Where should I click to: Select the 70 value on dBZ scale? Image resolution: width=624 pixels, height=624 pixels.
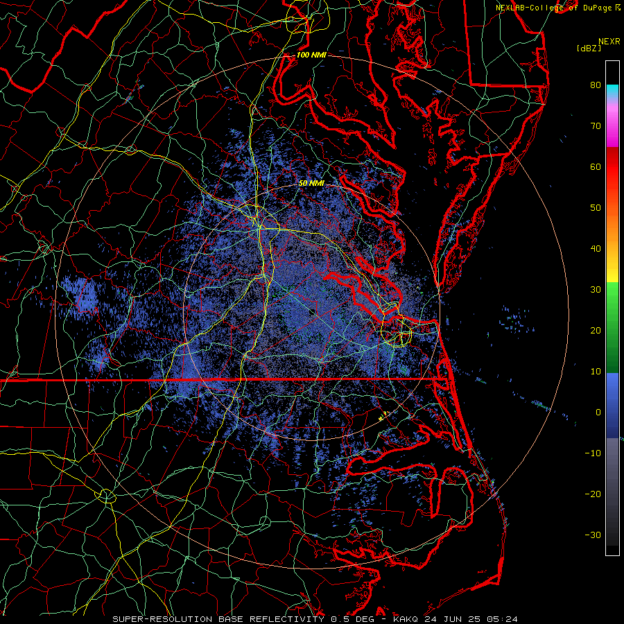click(596, 125)
